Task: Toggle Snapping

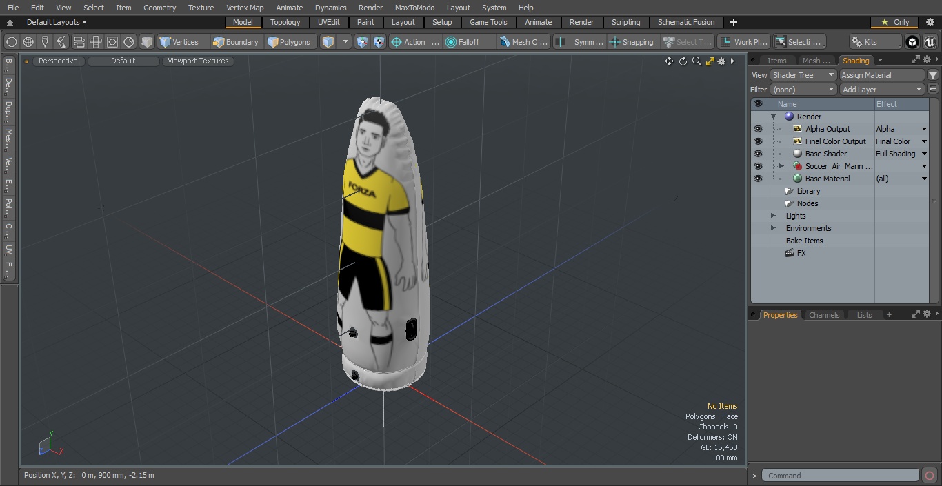Action: click(632, 42)
